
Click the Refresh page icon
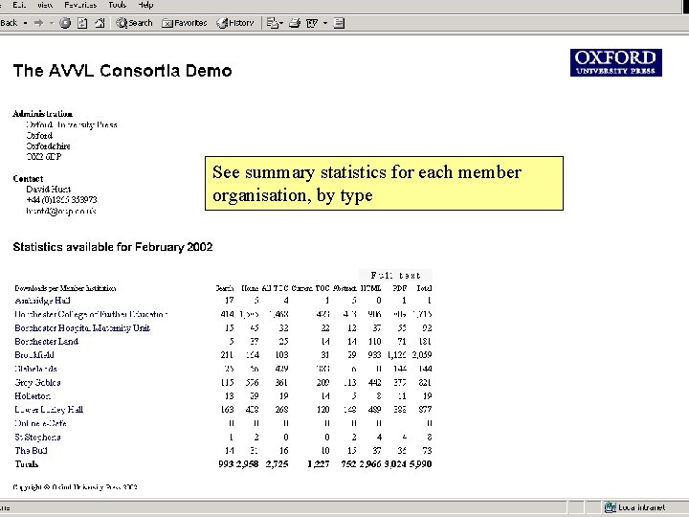82,23
